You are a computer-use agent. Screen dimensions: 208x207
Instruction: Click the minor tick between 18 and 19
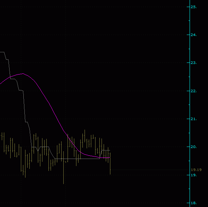(189, 189)
